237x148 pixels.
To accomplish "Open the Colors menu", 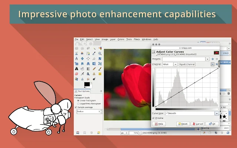I will click(121, 40).
